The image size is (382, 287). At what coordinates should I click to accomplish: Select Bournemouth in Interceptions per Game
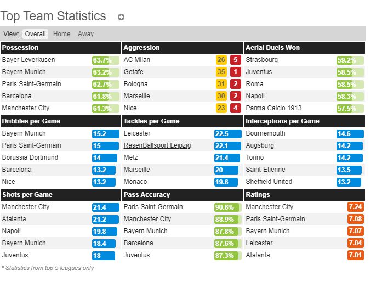coord(264,133)
